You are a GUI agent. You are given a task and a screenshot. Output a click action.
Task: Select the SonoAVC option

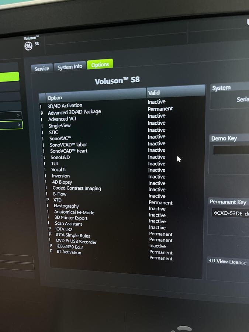pyautogui.click(x=60, y=138)
